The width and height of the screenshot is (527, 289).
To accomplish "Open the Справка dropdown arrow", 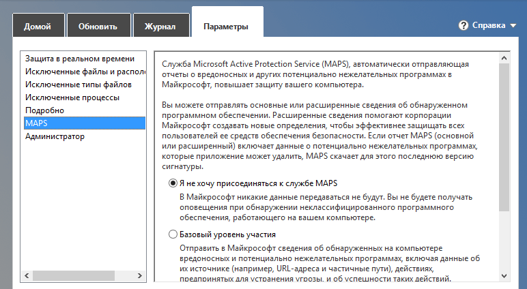I will coord(513,26).
